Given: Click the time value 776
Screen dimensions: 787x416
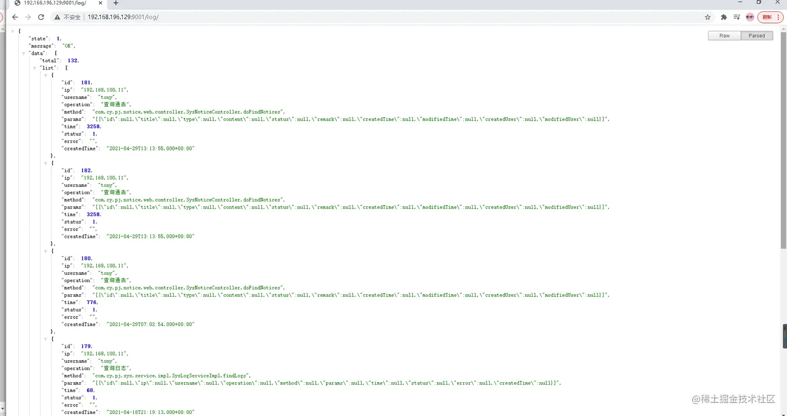Looking at the screenshot, I should (92, 302).
